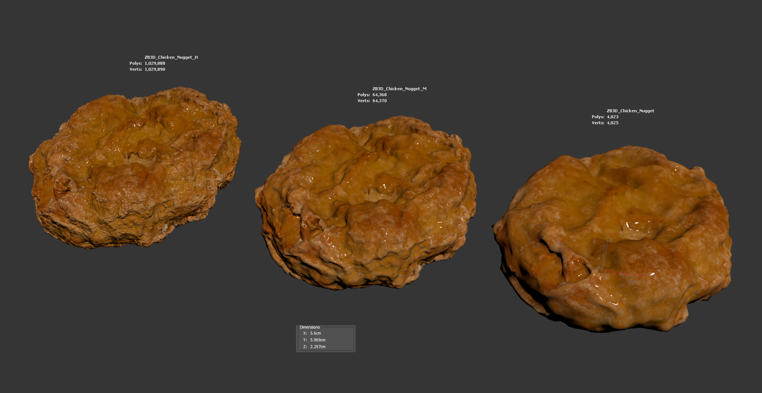762x393 pixels.
Task: Click the ZB3D_Chicken_Nugget name label on the right
Action: [630, 111]
